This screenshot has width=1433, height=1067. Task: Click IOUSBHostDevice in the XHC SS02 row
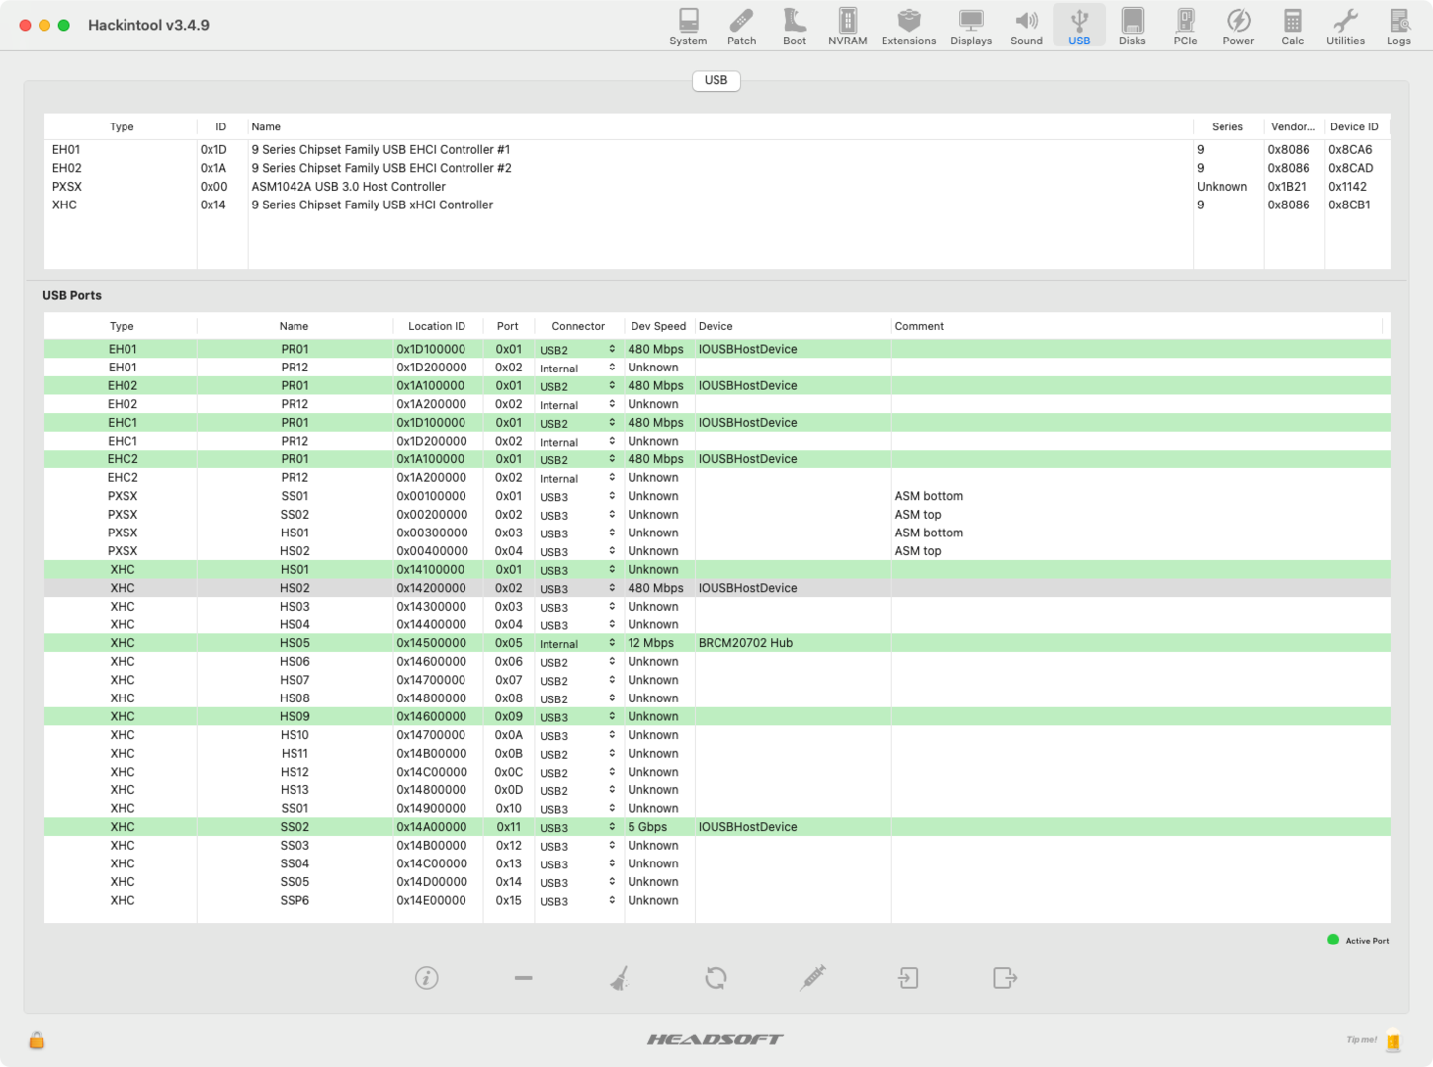click(x=747, y=827)
